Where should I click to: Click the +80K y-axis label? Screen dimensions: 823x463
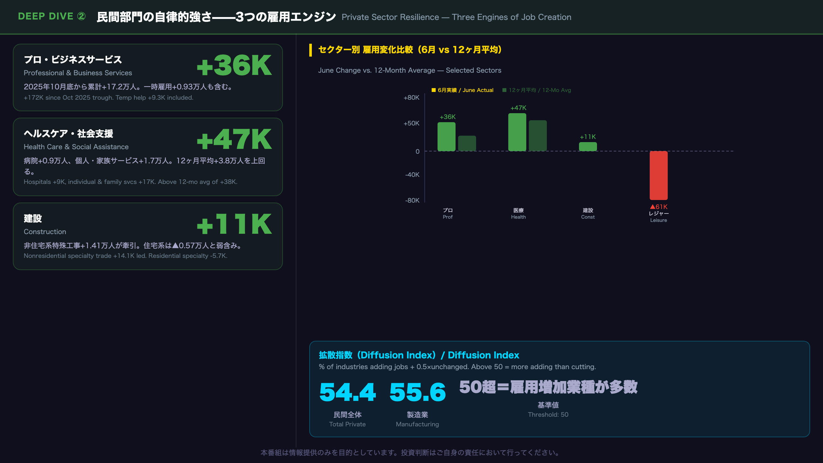click(x=411, y=97)
